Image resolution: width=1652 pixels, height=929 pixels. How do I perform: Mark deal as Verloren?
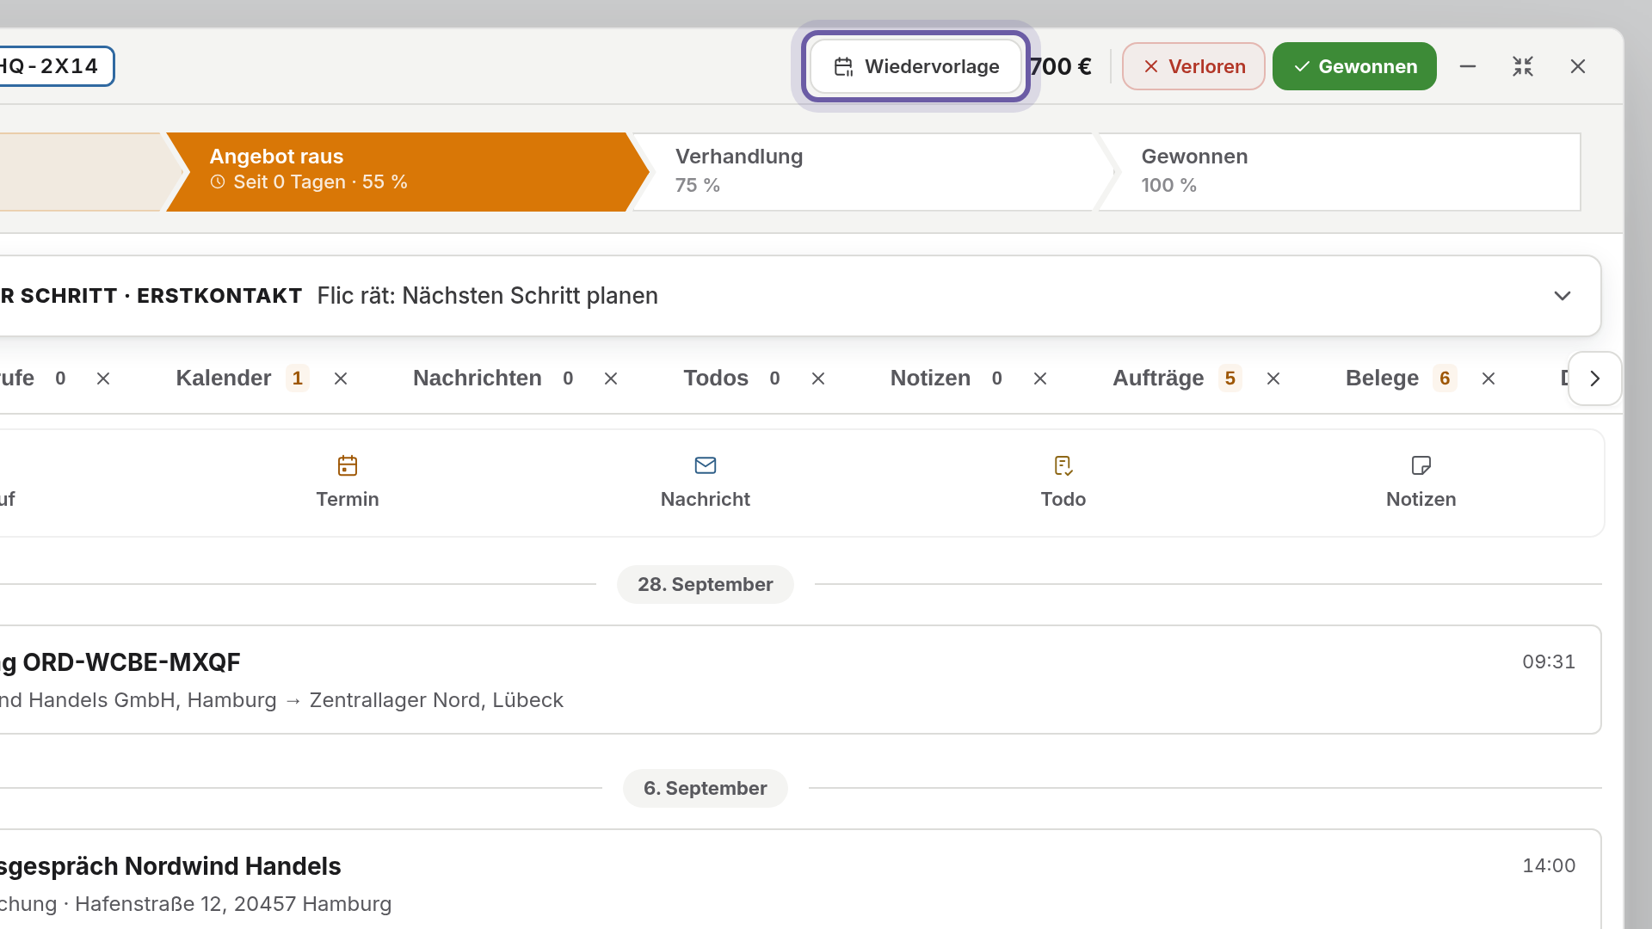[1193, 66]
